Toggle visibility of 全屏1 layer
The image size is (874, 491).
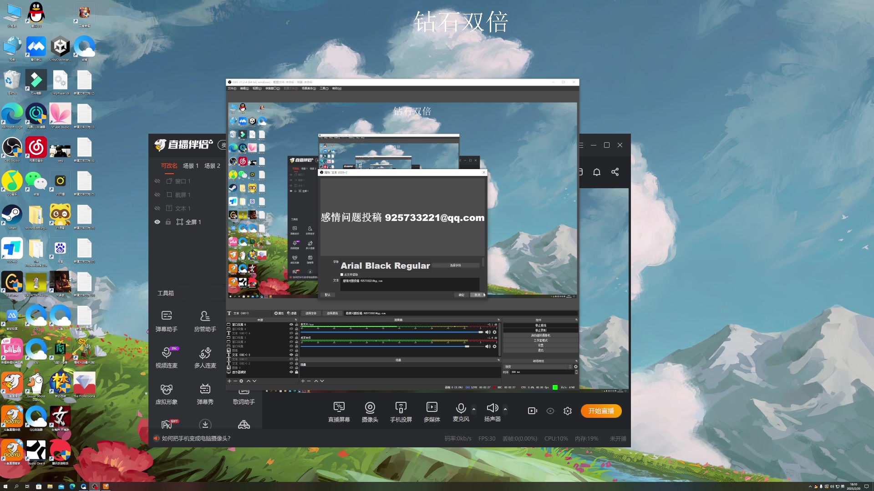pyautogui.click(x=157, y=222)
